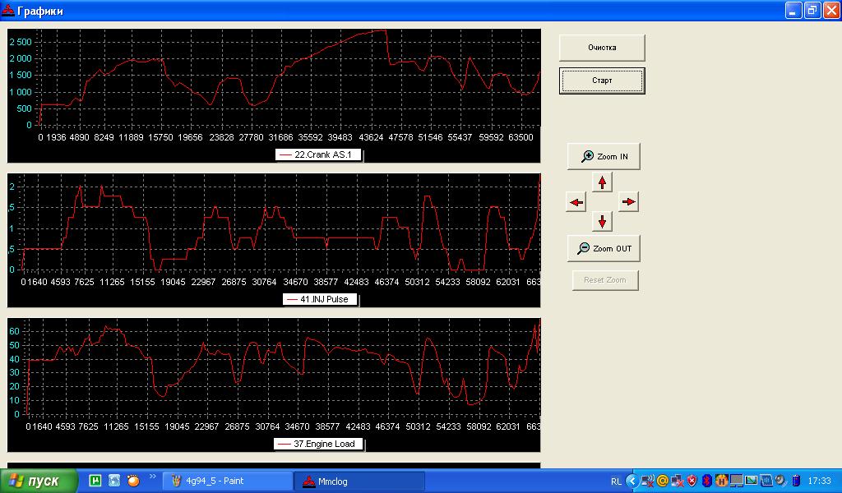Screen dimensions: 842x493
Task: Click the 22.Crank AS.1 legend label
Action: [318, 154]
